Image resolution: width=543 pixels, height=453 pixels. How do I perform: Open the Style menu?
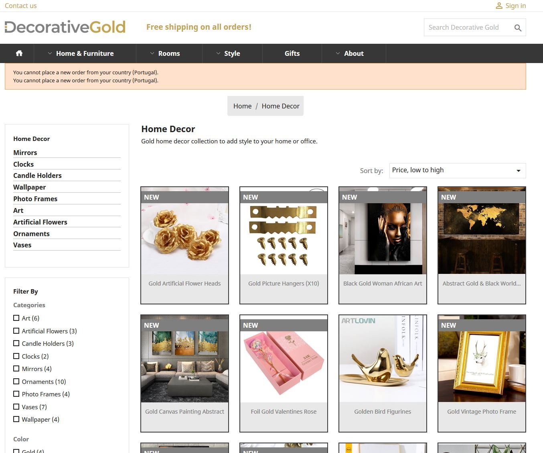[232, 53]
